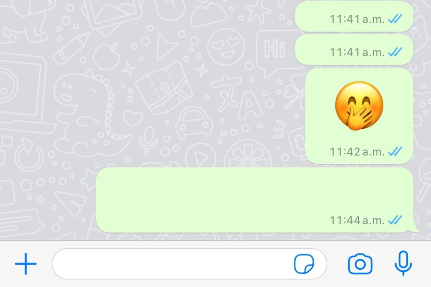
Task: Select the topmost 11:41 a.m. message bubble
Action: tap(354, 17)
